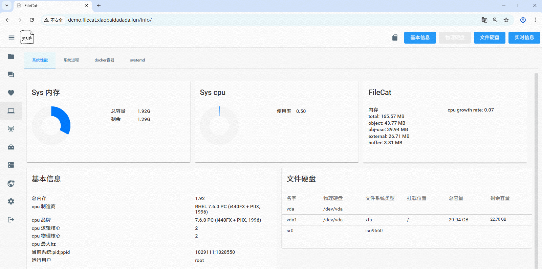Click the FileCat logo image
This screenshot has height=269, width=542.
[27, 37]
